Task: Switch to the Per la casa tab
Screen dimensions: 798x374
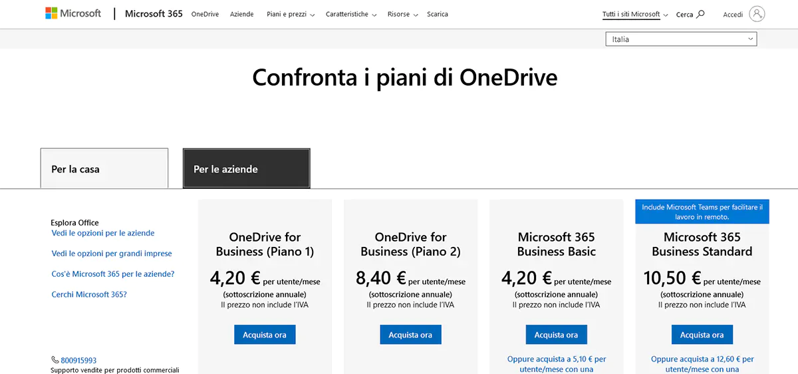Action: (x=104, y=169)
